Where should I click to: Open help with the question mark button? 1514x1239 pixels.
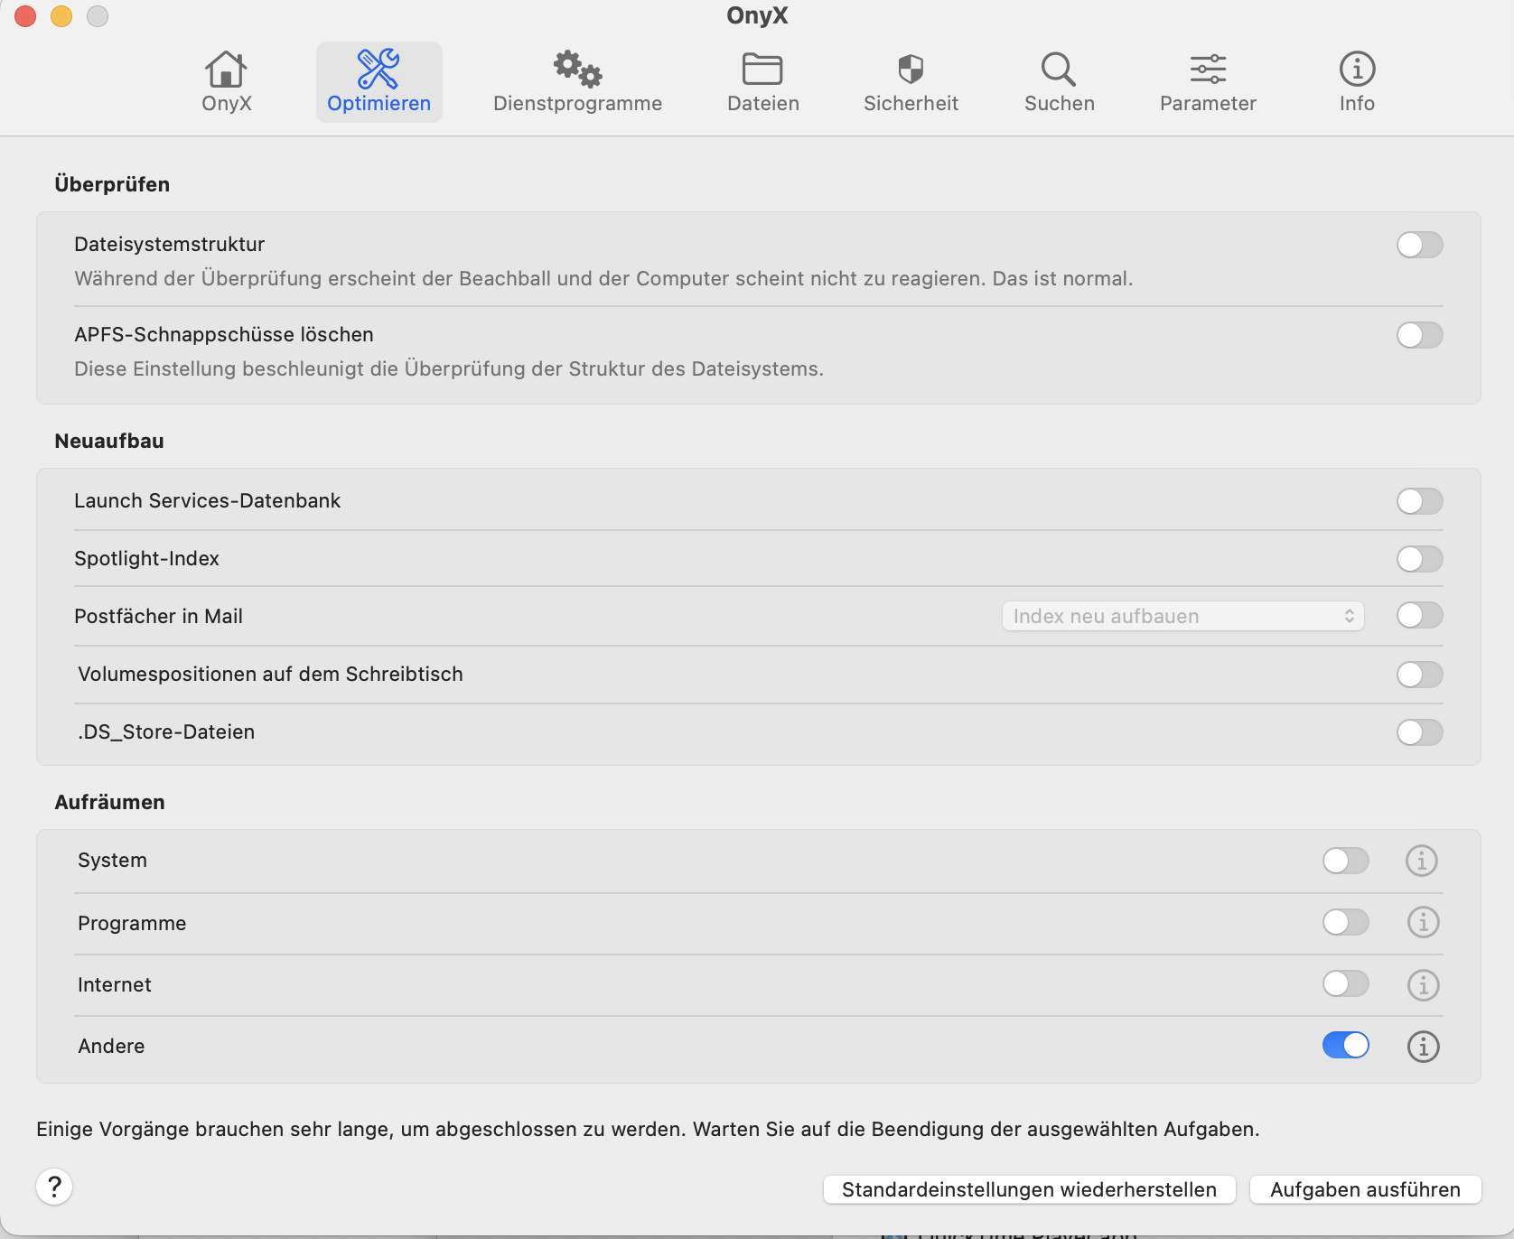[x=54, y=1187]
